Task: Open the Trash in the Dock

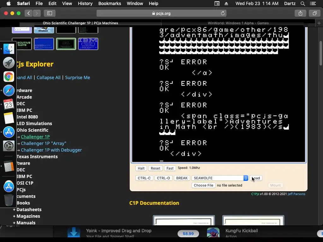Action: point(9,200)
